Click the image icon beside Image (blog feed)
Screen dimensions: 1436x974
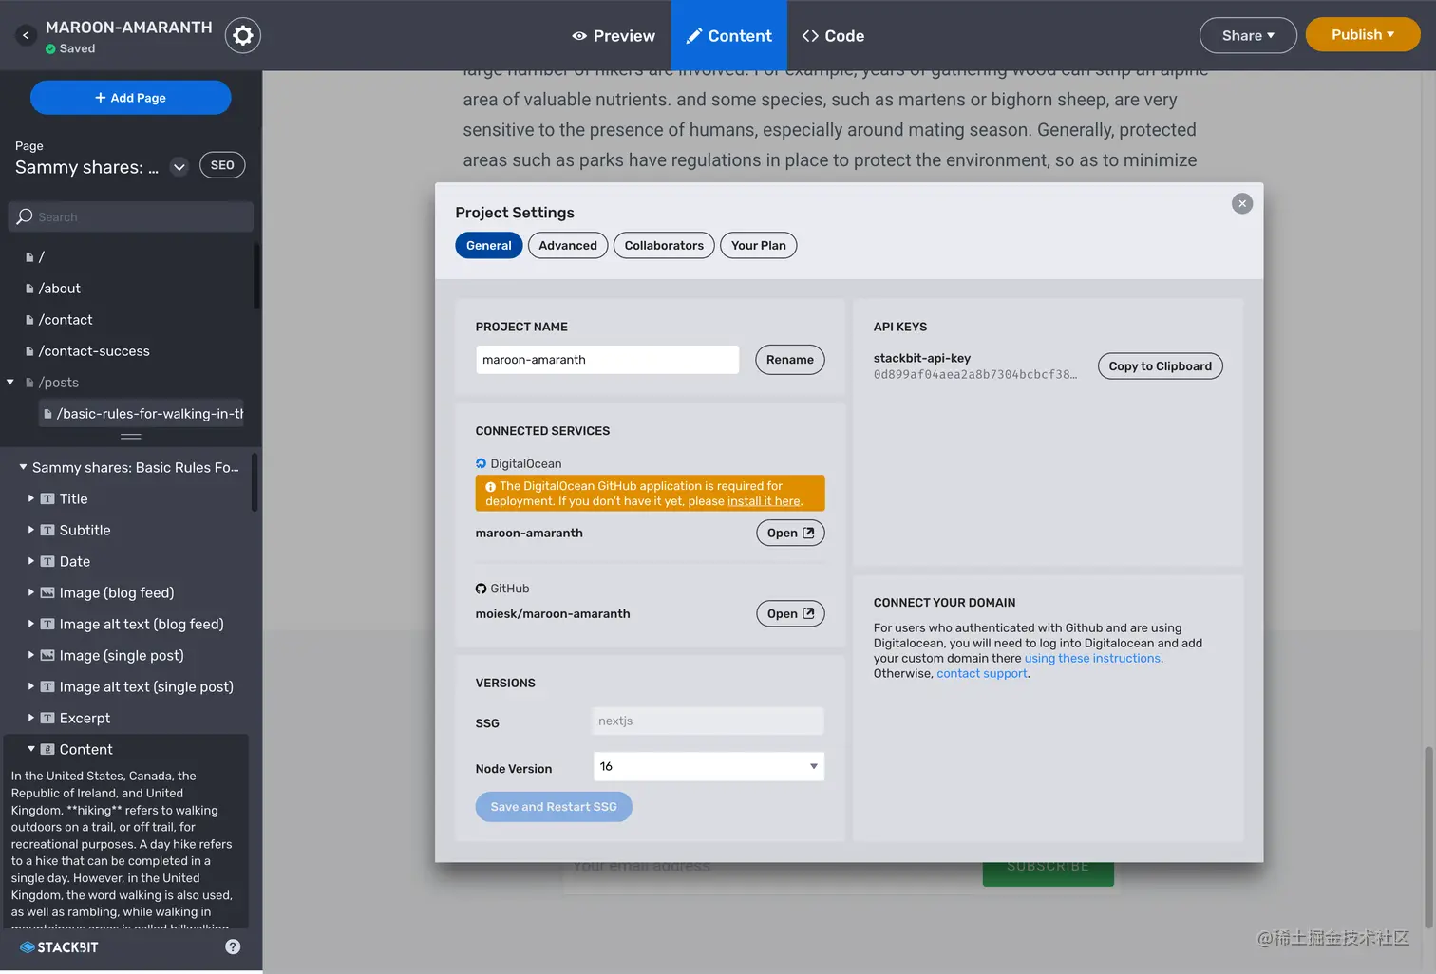click(47, 592)
